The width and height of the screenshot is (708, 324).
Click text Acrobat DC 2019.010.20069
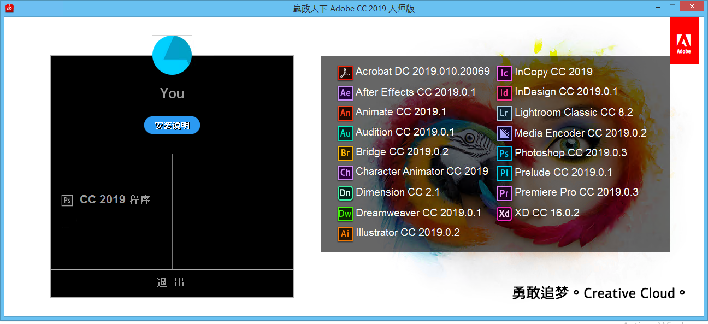(x=423, y=72)
